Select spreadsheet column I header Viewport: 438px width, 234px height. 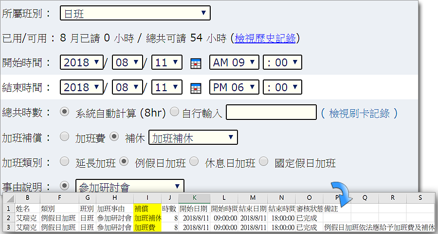point(147,198)
